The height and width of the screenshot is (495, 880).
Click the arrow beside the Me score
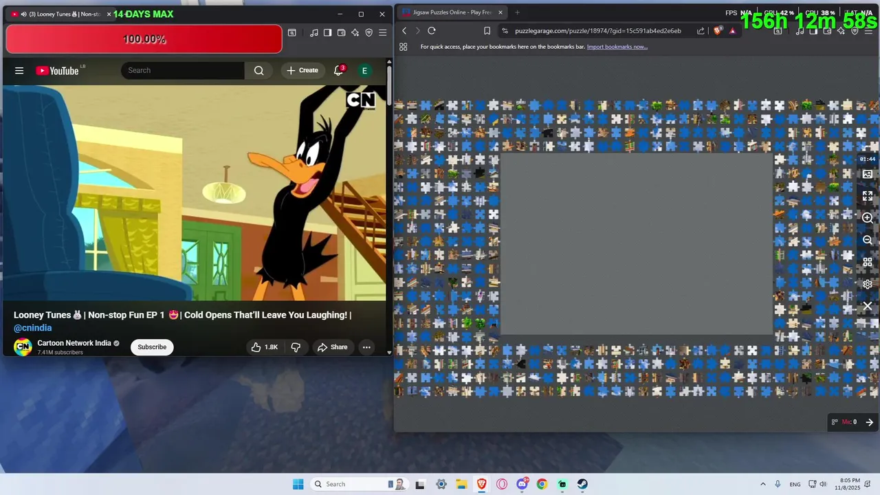(869, 422)
